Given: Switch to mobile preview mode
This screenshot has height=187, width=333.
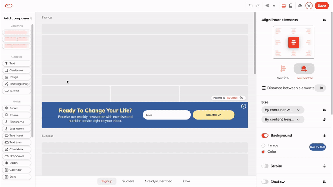Looking at the screenshot, I should tap(291, 6).
